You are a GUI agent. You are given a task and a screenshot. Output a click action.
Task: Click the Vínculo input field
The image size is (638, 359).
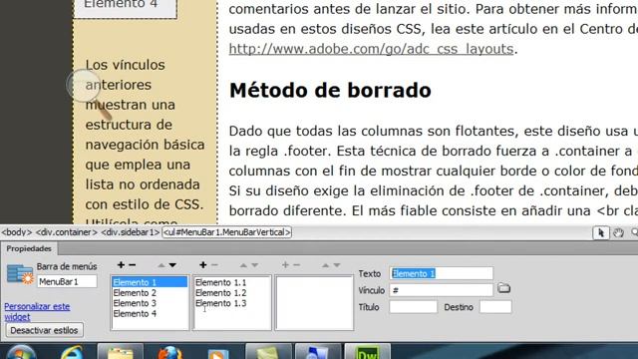tap(441, 290)
